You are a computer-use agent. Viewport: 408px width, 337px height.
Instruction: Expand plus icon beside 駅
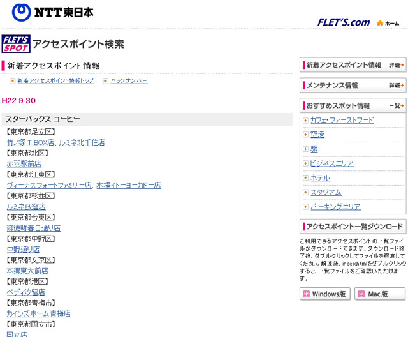pyautogui.click(x=306, y=149)
